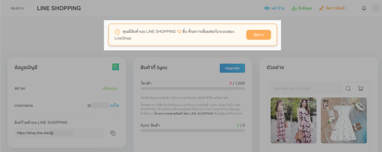Click the user avatar in the top-right corner
This screenshot has width=382, height=152.
pyautogui.click(x=375, y=8)
